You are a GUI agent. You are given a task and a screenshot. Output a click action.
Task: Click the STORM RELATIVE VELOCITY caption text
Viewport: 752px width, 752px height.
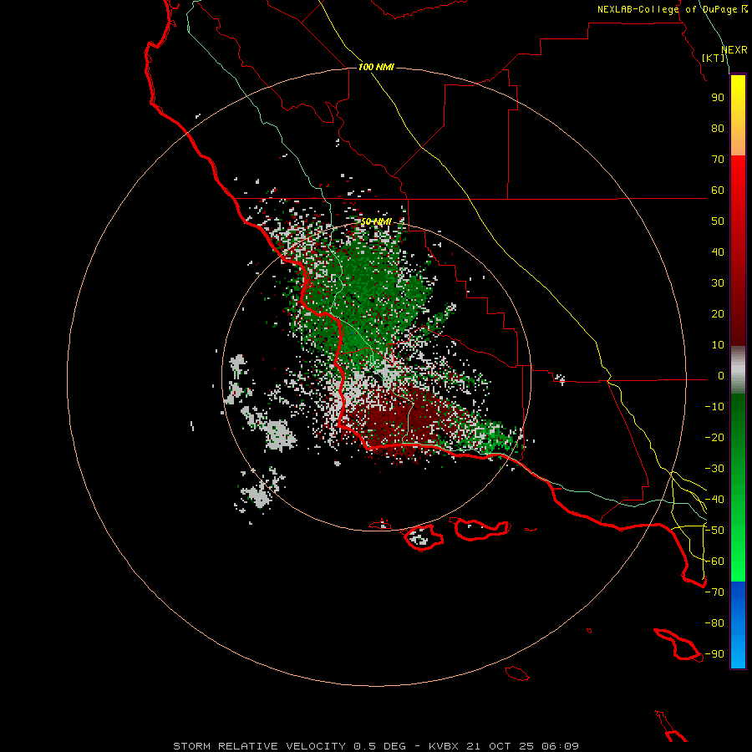click(260, 746)
